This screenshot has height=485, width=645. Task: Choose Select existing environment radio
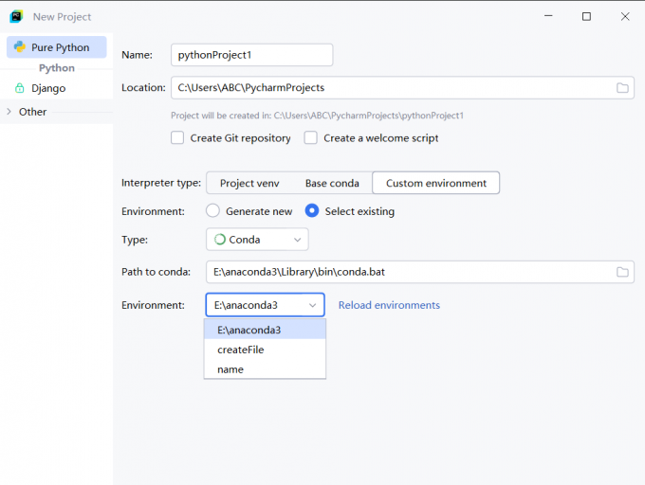click(x=312, y=211)
